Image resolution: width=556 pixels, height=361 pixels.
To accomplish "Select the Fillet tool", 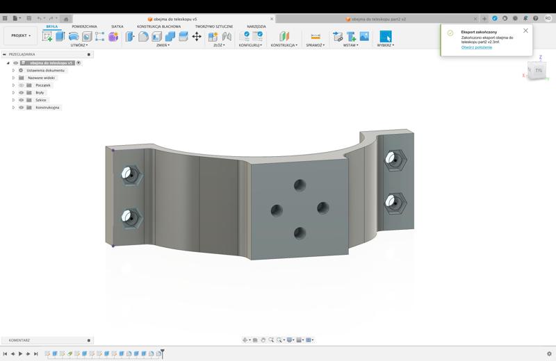I will click(143, 36).
